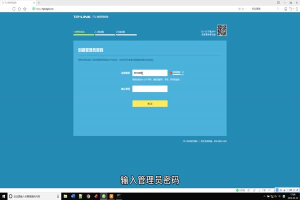
Task: Click the yellow confirm button
Action: 150,103
